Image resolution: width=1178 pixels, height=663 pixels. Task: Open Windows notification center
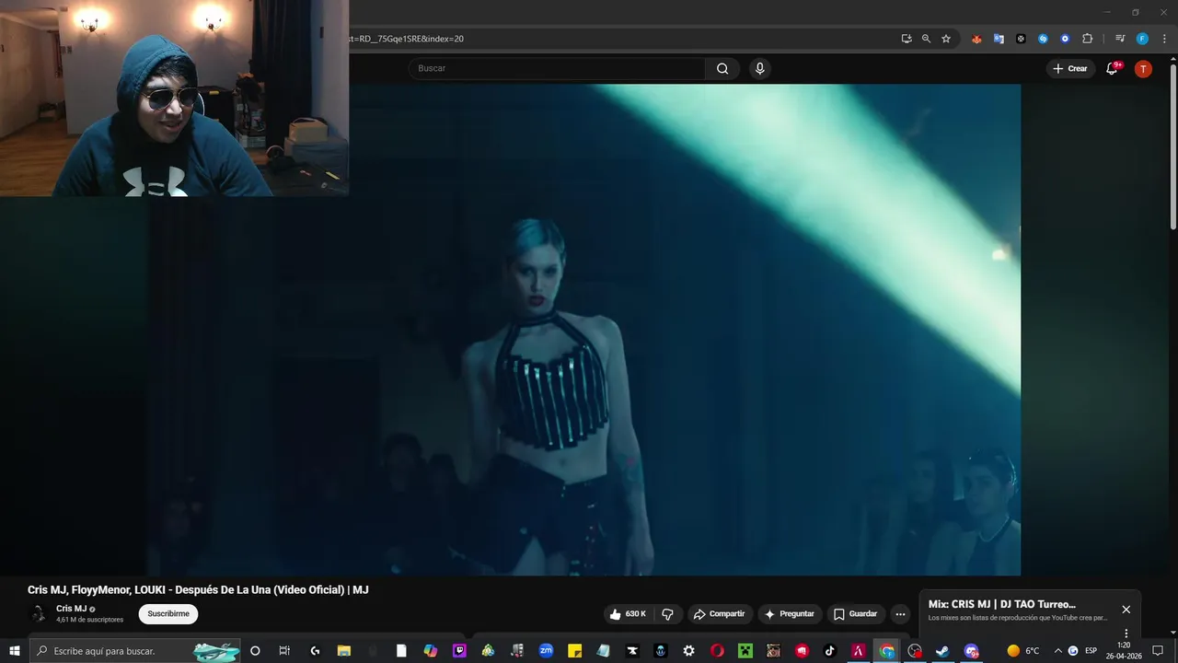click(1158, 651)
